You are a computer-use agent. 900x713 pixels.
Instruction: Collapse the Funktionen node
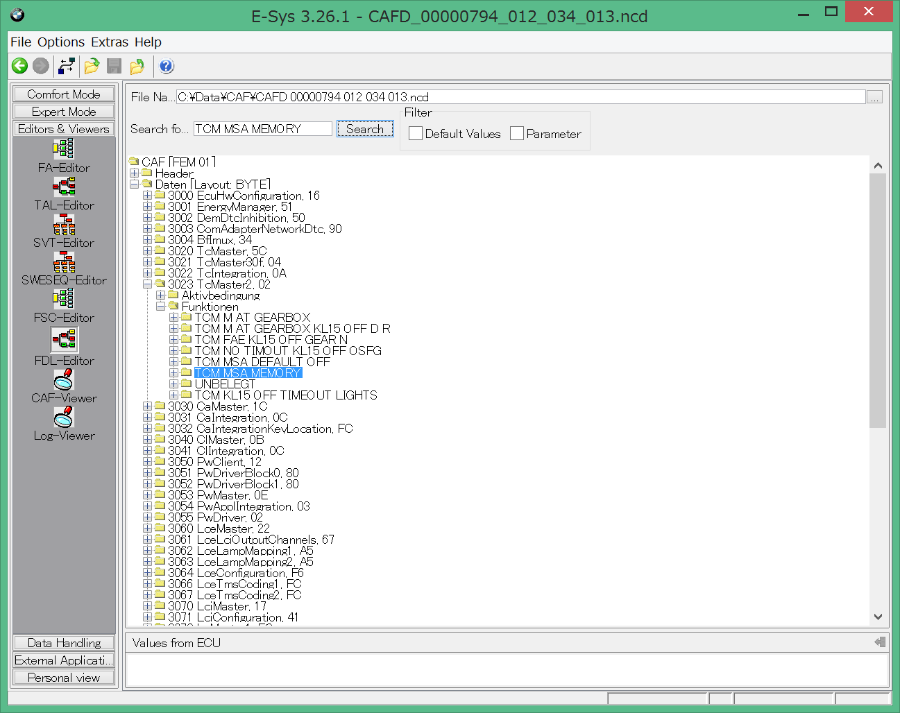pyautogui.click(x=161, y=307)
